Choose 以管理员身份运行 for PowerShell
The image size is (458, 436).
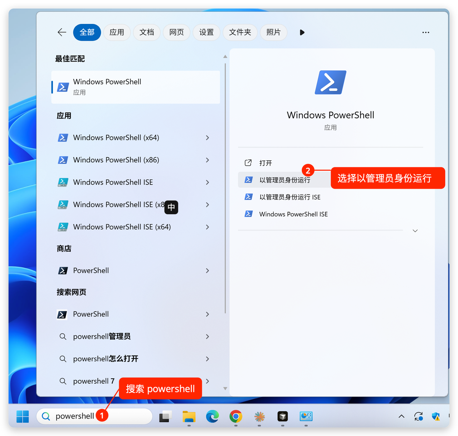284,180
